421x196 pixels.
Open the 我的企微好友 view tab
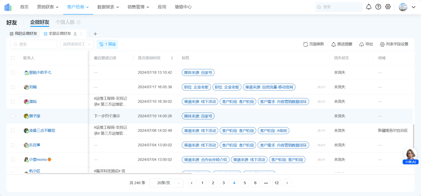tap(23, 34)
